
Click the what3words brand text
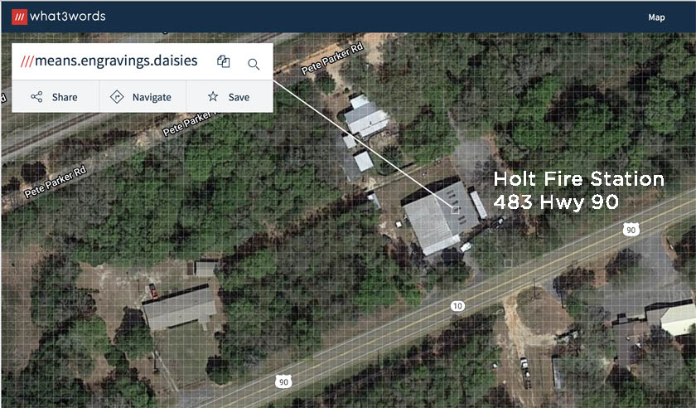(67, 17)
